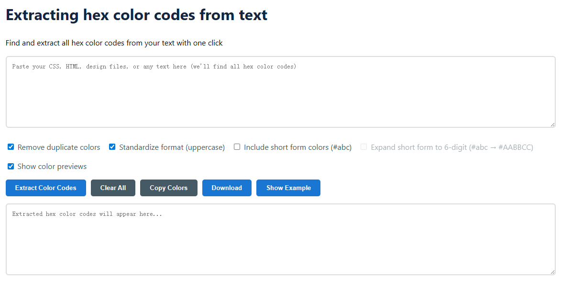Enable the Include short form colors checkbox
This screenshot has width=561, height=281.
coord(237,147)
